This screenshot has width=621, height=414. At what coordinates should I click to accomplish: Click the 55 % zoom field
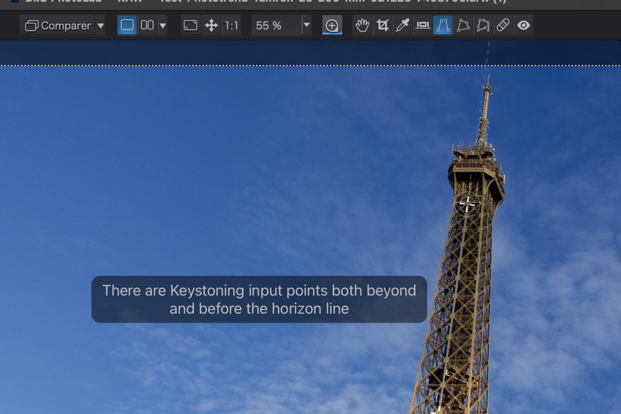point(276,26)
